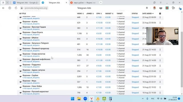The width and height of the screenshot is (183, 102).
Task: Open three-dot menu for Слава молотов row
Action: pos(160,55)
